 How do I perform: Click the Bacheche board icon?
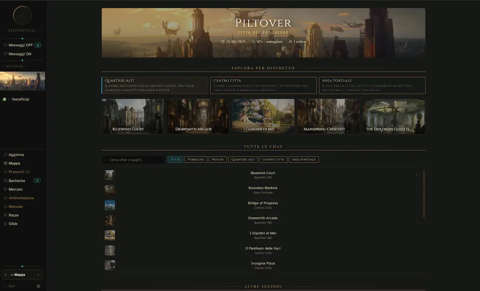pyautogui.click(x=5, y=181)
